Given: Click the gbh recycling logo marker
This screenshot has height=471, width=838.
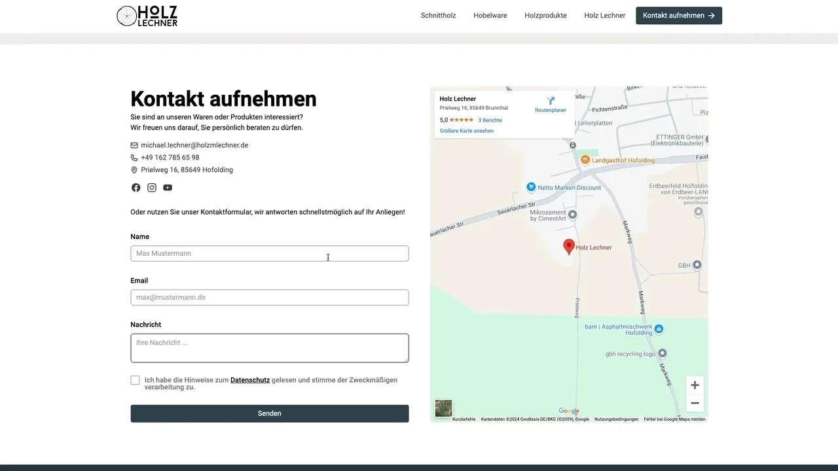Looking at the screenshot, I should coord(662,353).
